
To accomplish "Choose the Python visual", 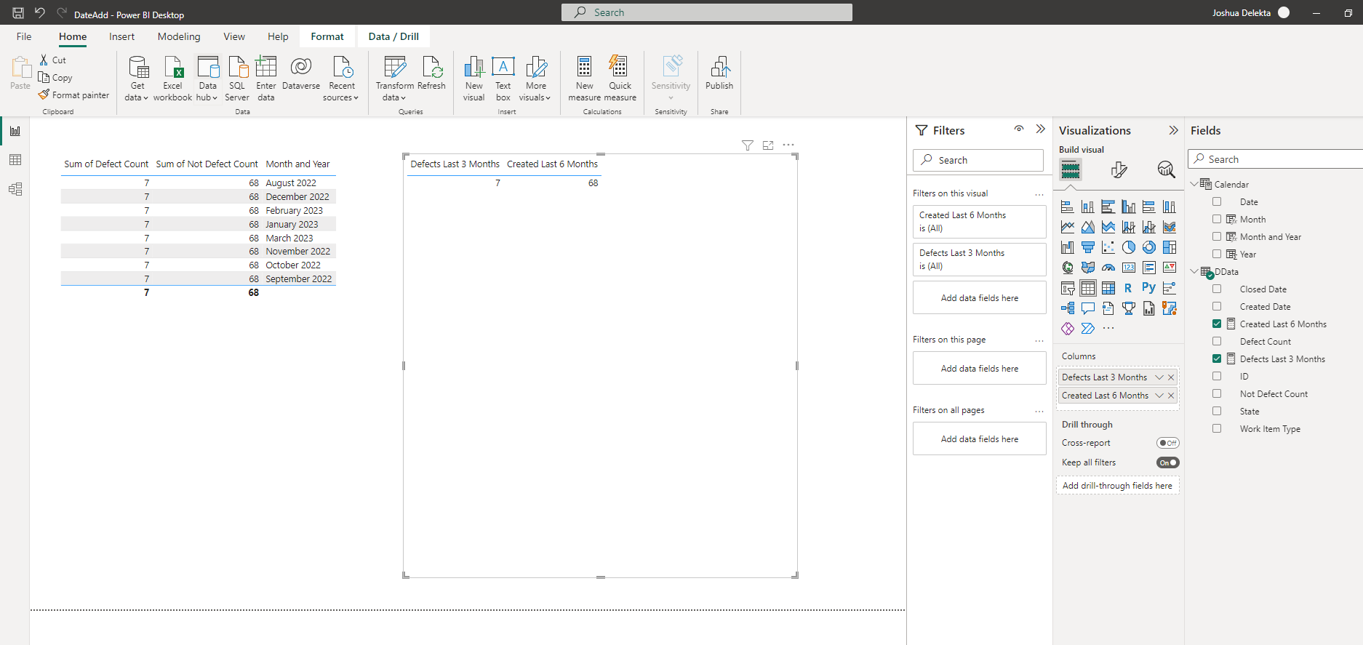I will tap(1148, 288).
